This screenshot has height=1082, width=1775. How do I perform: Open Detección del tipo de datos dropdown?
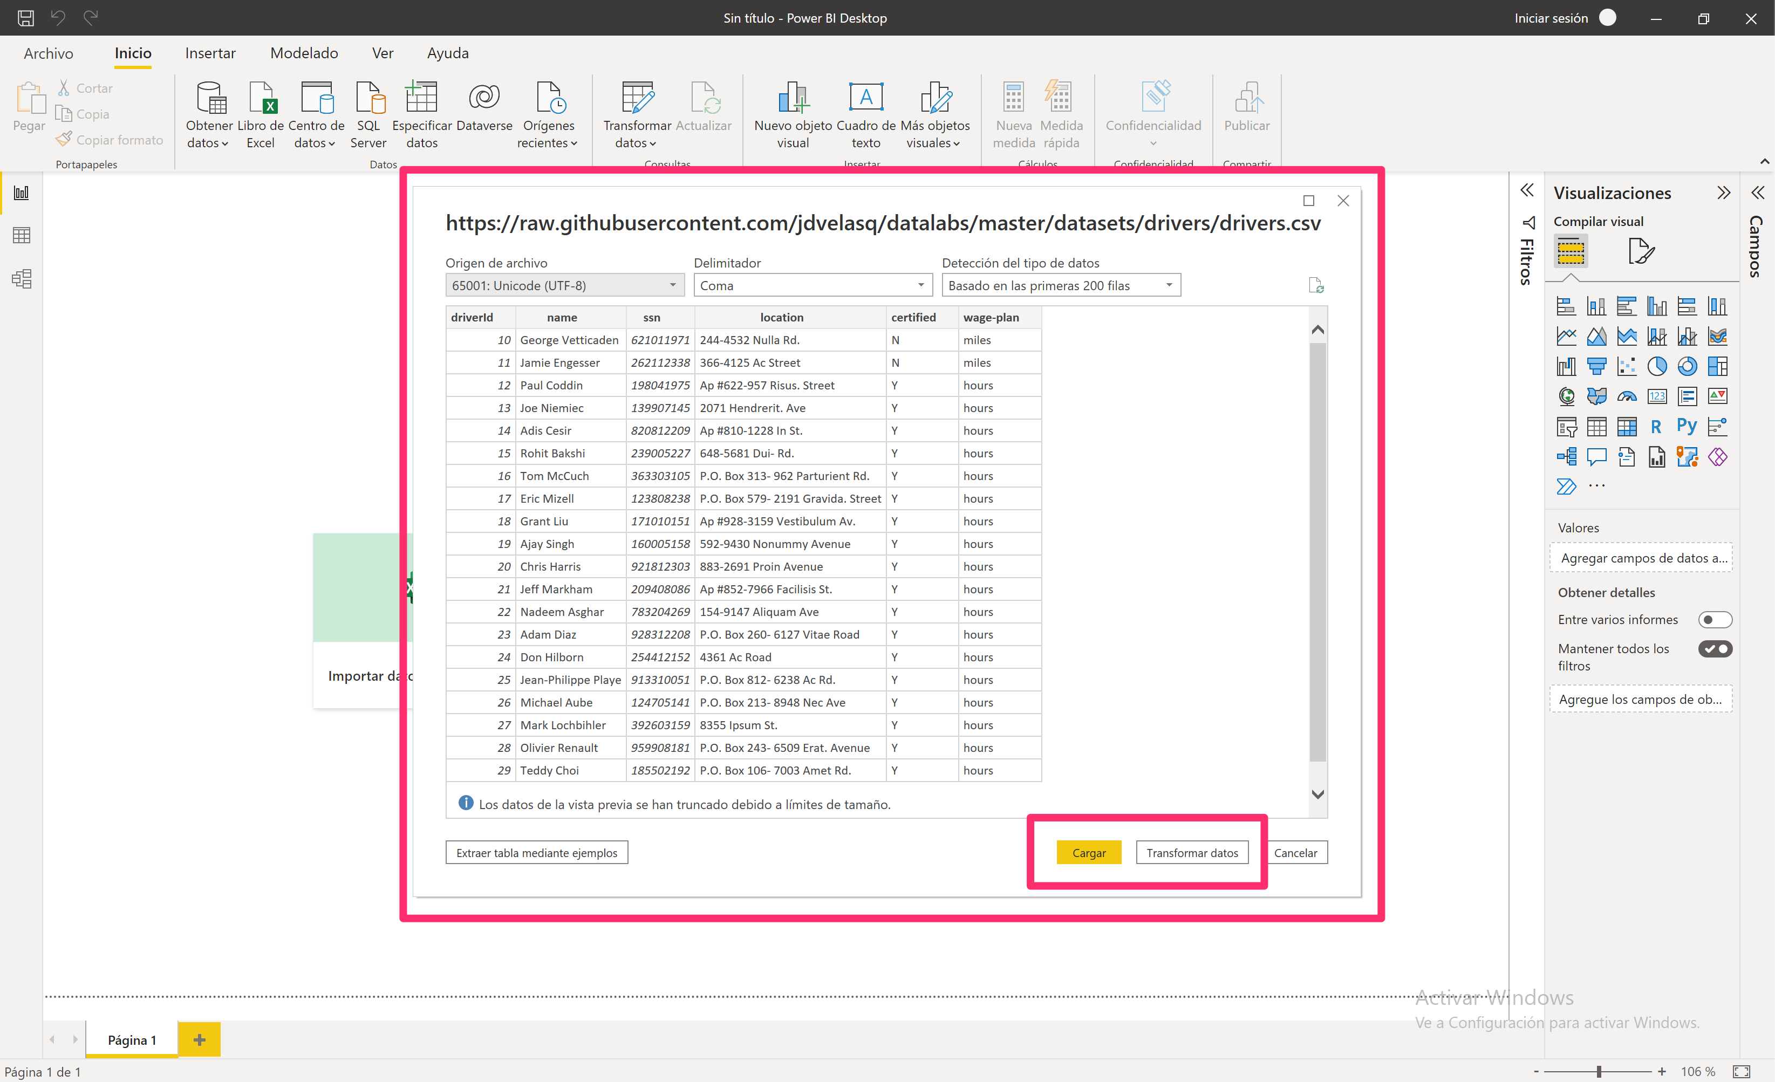(x=1061, y=286)
